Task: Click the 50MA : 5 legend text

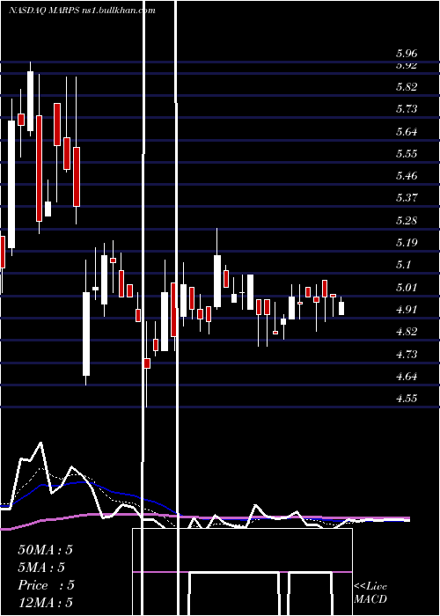Action: [x=46, y=550]
